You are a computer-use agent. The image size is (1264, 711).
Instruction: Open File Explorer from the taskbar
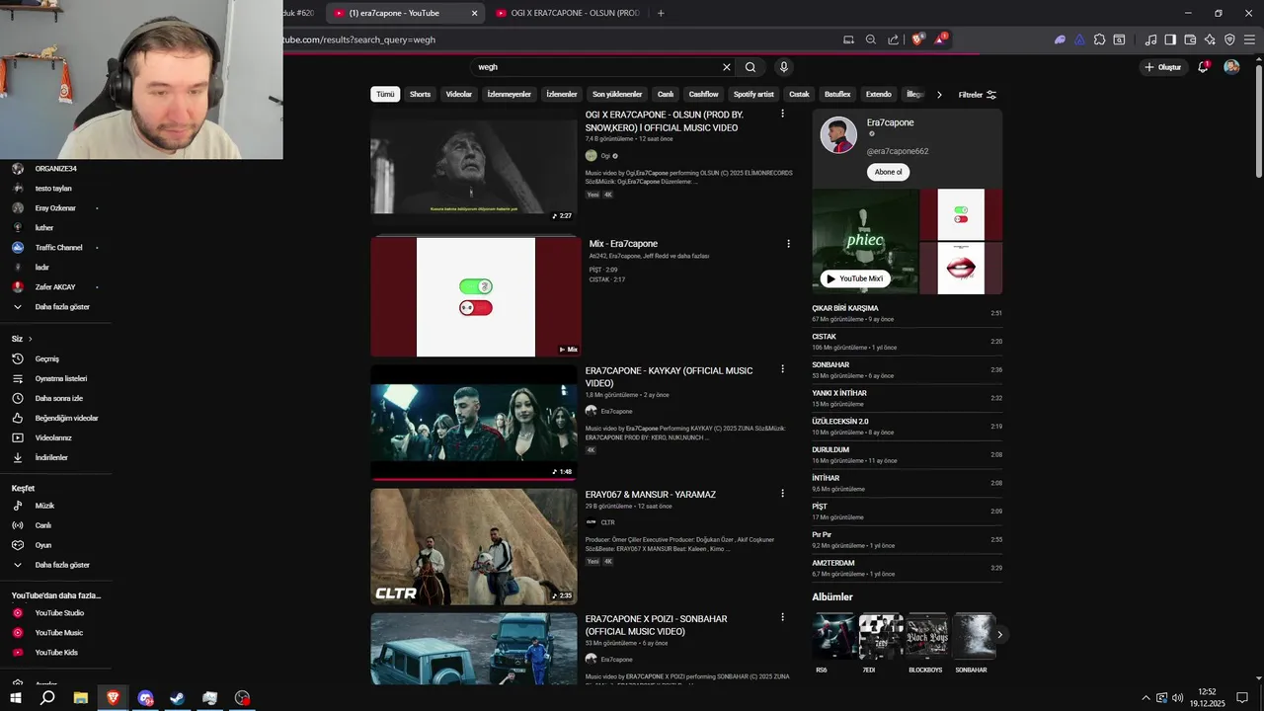pos(81,698)
